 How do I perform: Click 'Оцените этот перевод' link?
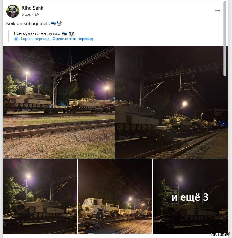(x=73, y=39)
